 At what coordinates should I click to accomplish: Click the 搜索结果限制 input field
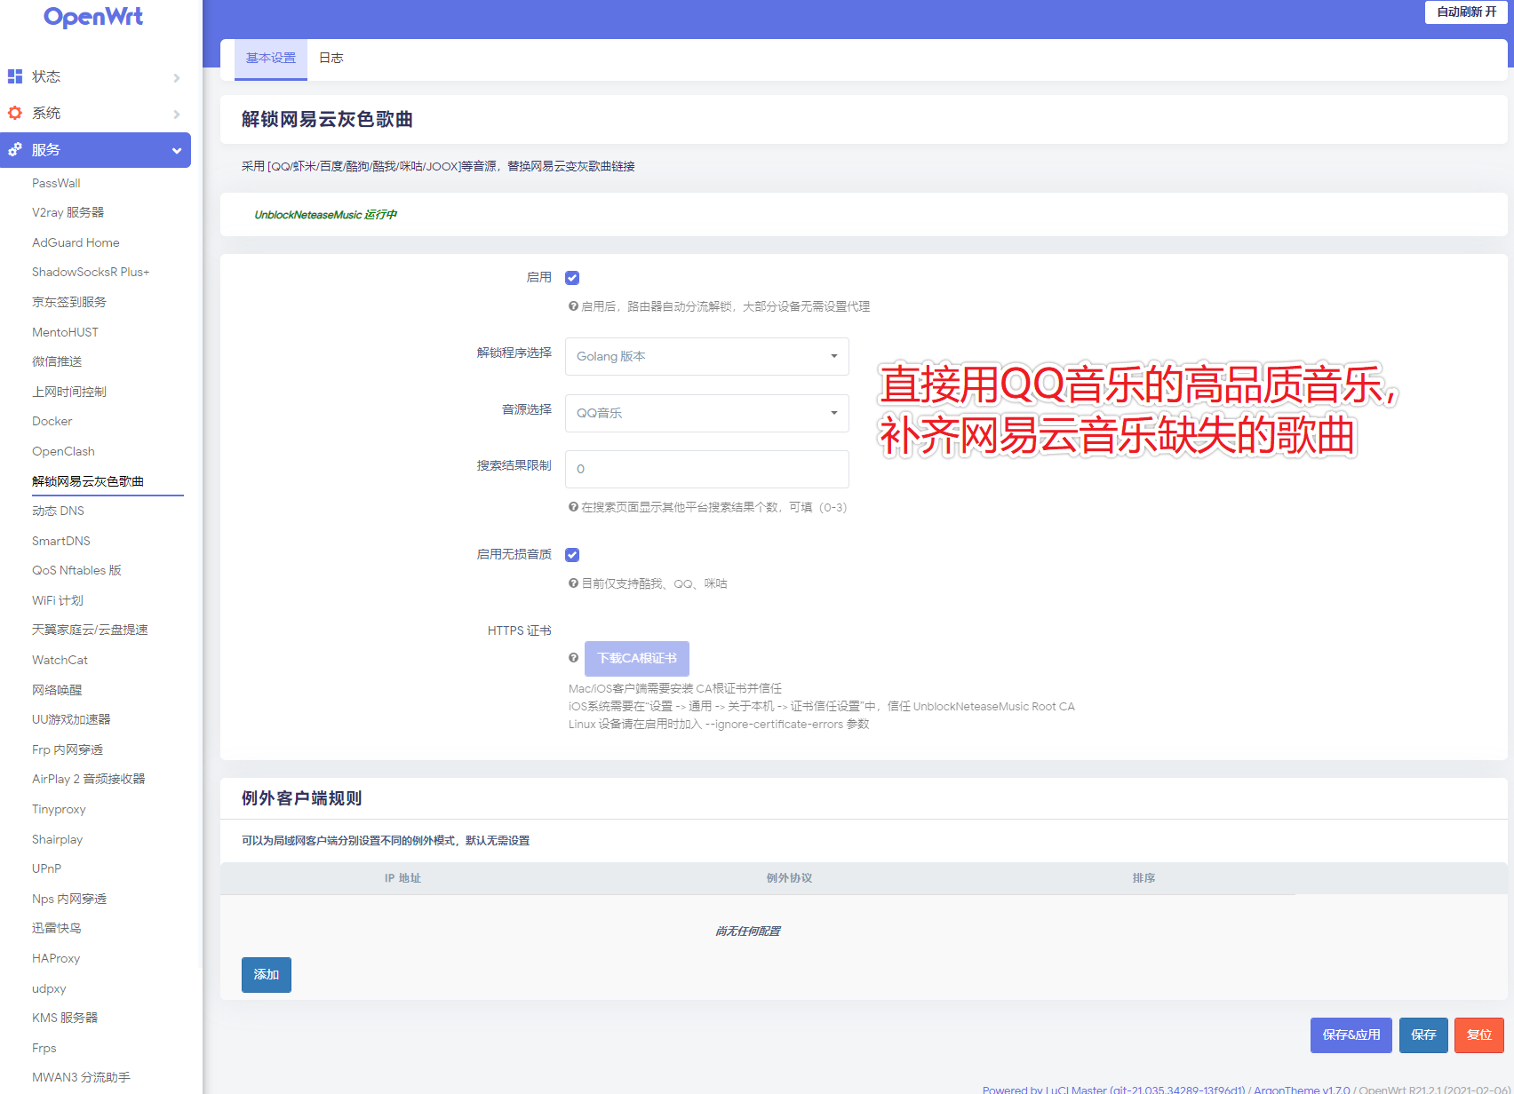point(707,469)
